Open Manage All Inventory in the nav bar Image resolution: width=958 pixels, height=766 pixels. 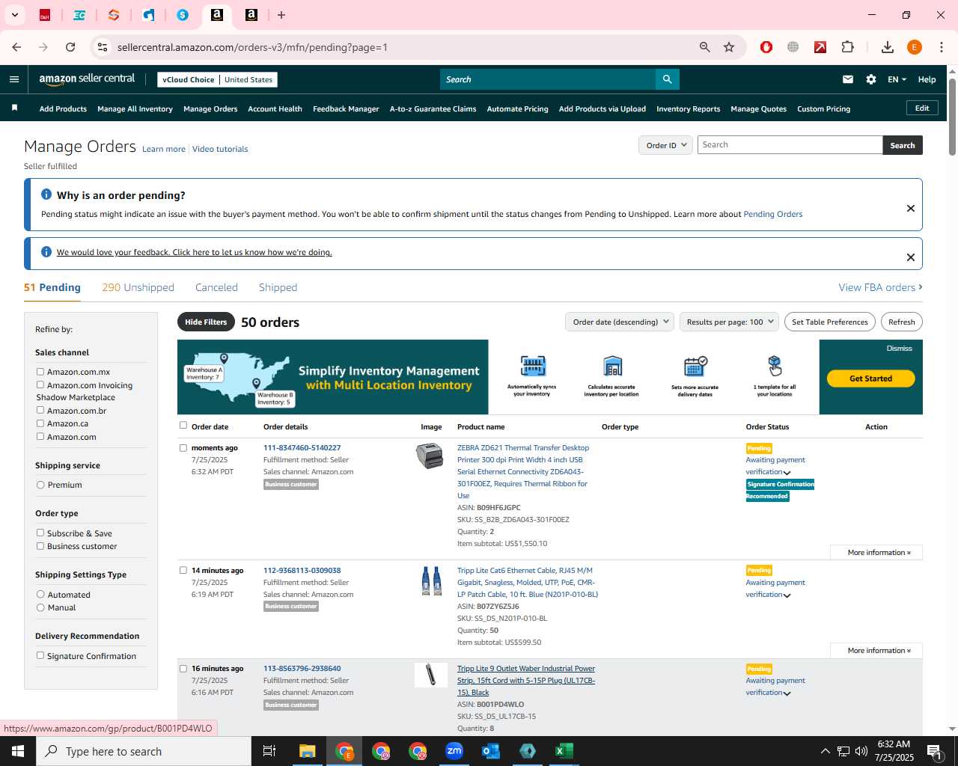coord(135,108)
